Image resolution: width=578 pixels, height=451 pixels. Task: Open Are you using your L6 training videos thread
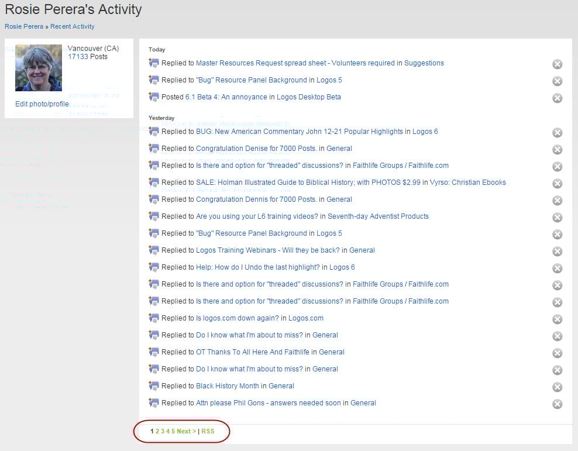tap(257, 216)
